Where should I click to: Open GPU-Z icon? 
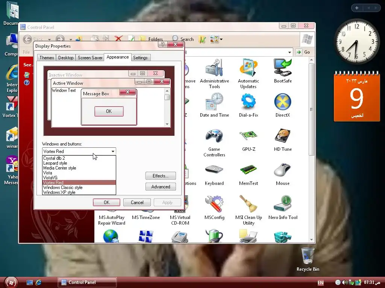pos(249,140)
